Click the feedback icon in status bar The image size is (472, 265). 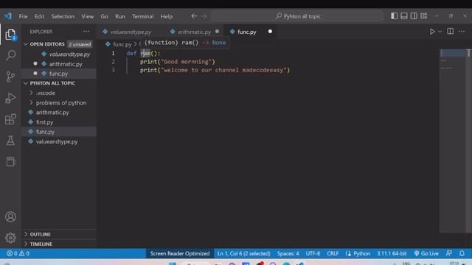pos(449,253)
